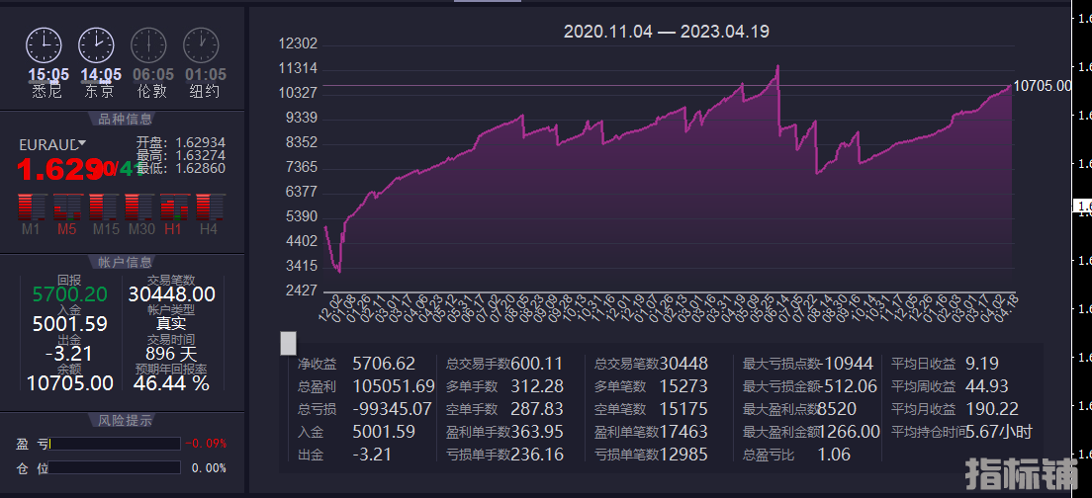Select the M5 timeframe indicator bars
Viewport: 1092px width, 498px height.
click(x=66, y=207)
